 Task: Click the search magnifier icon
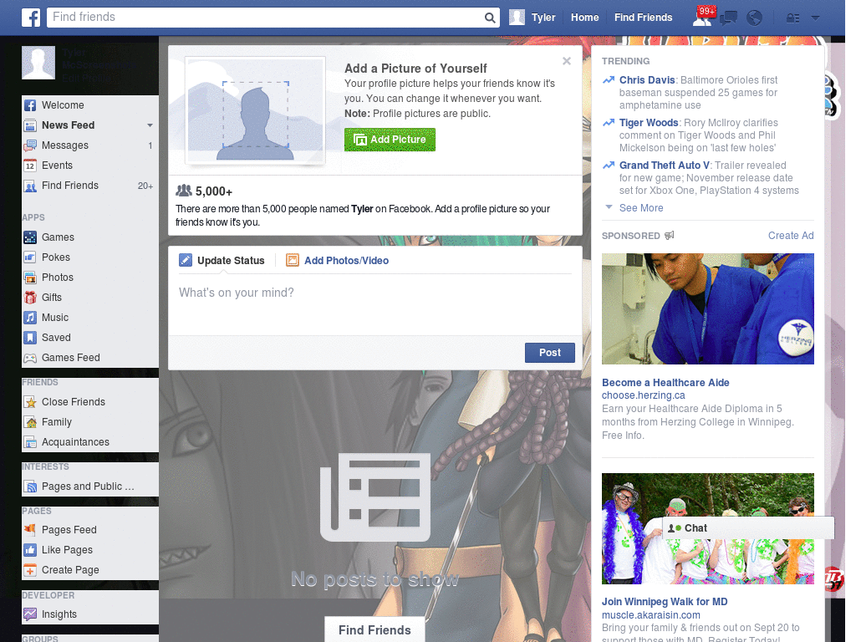(x=490, y=18)
